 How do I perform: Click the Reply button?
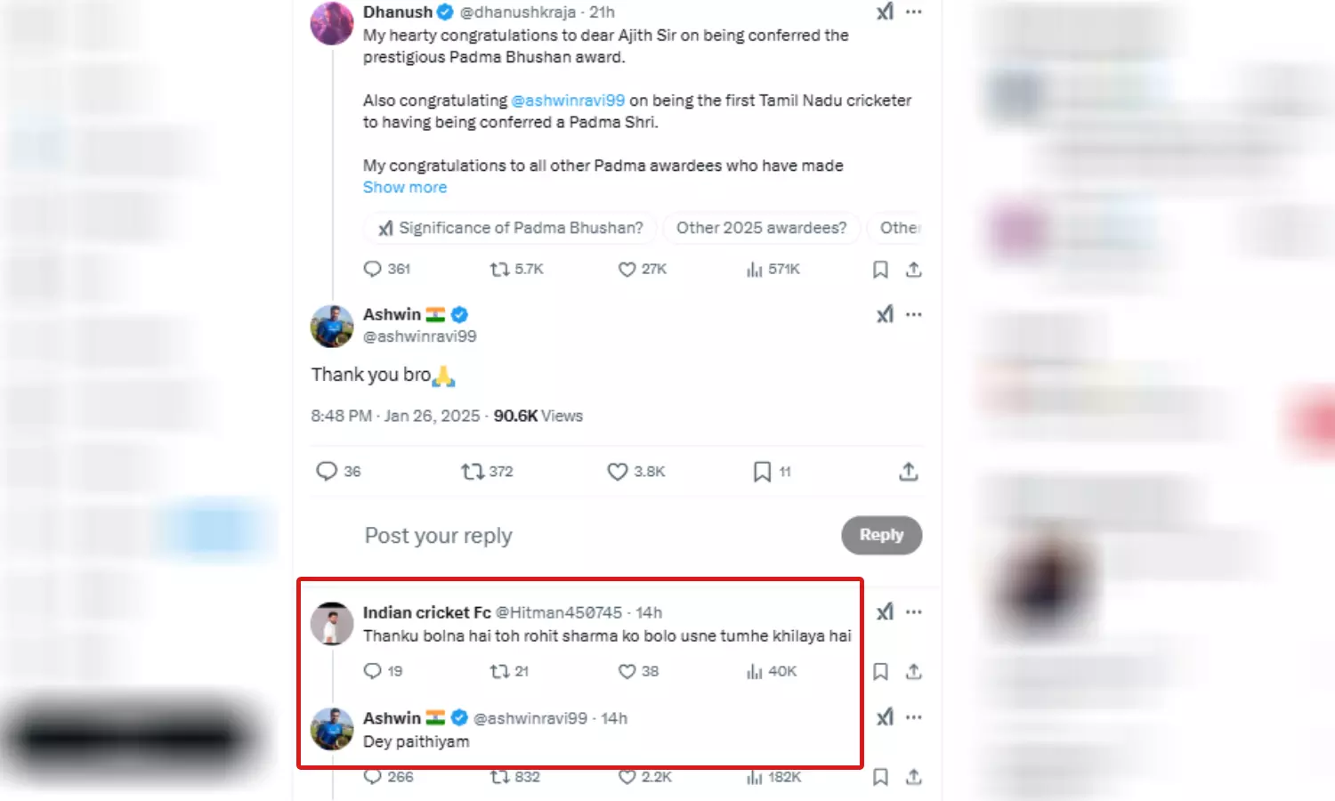coord(881,535)
